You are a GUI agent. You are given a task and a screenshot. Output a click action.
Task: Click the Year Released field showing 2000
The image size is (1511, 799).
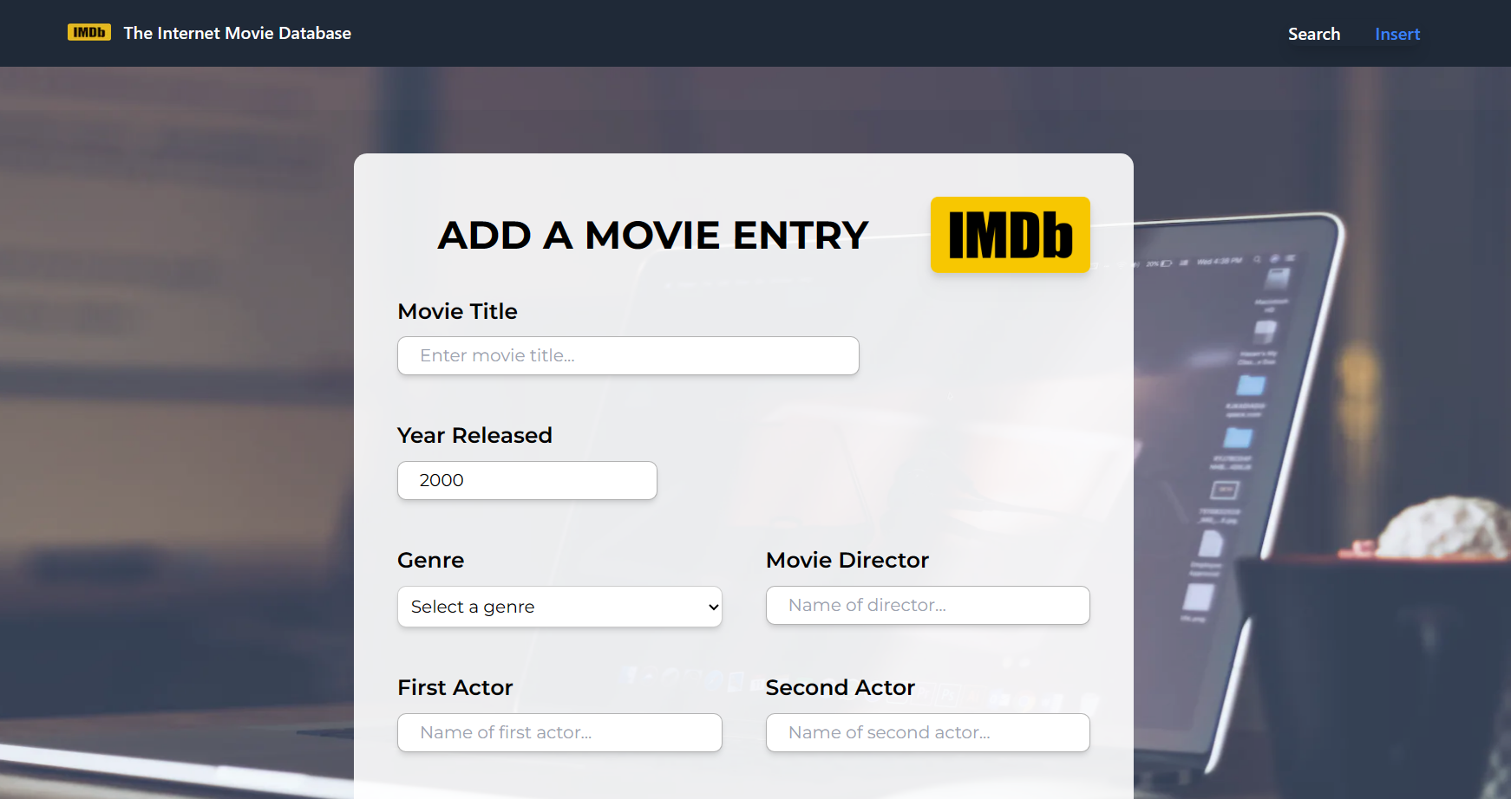click(527, 480)
